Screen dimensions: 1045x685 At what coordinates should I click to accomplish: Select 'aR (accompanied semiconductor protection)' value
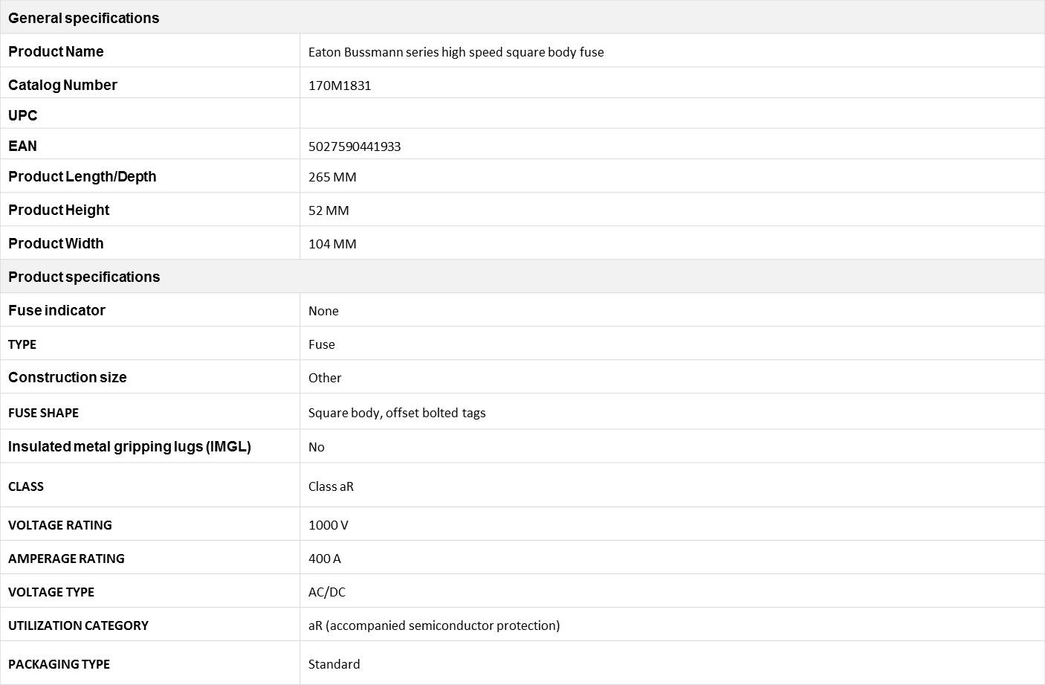pos(434,625)
